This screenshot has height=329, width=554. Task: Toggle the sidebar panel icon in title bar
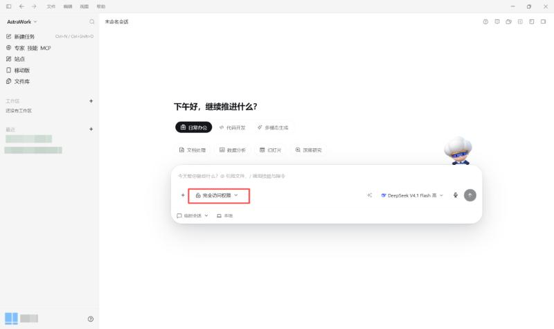[x=9, y=6]
